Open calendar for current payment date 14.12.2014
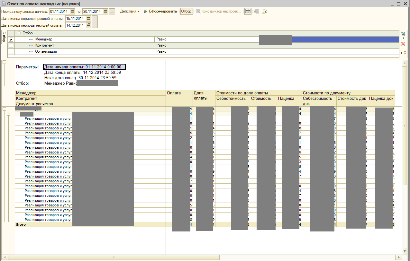The image size is (410, 261). tap(88, 25)
